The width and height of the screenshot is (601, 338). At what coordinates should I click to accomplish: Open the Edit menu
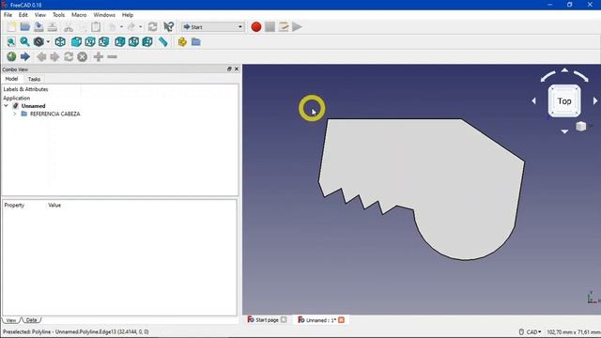[x=23, y=15]
